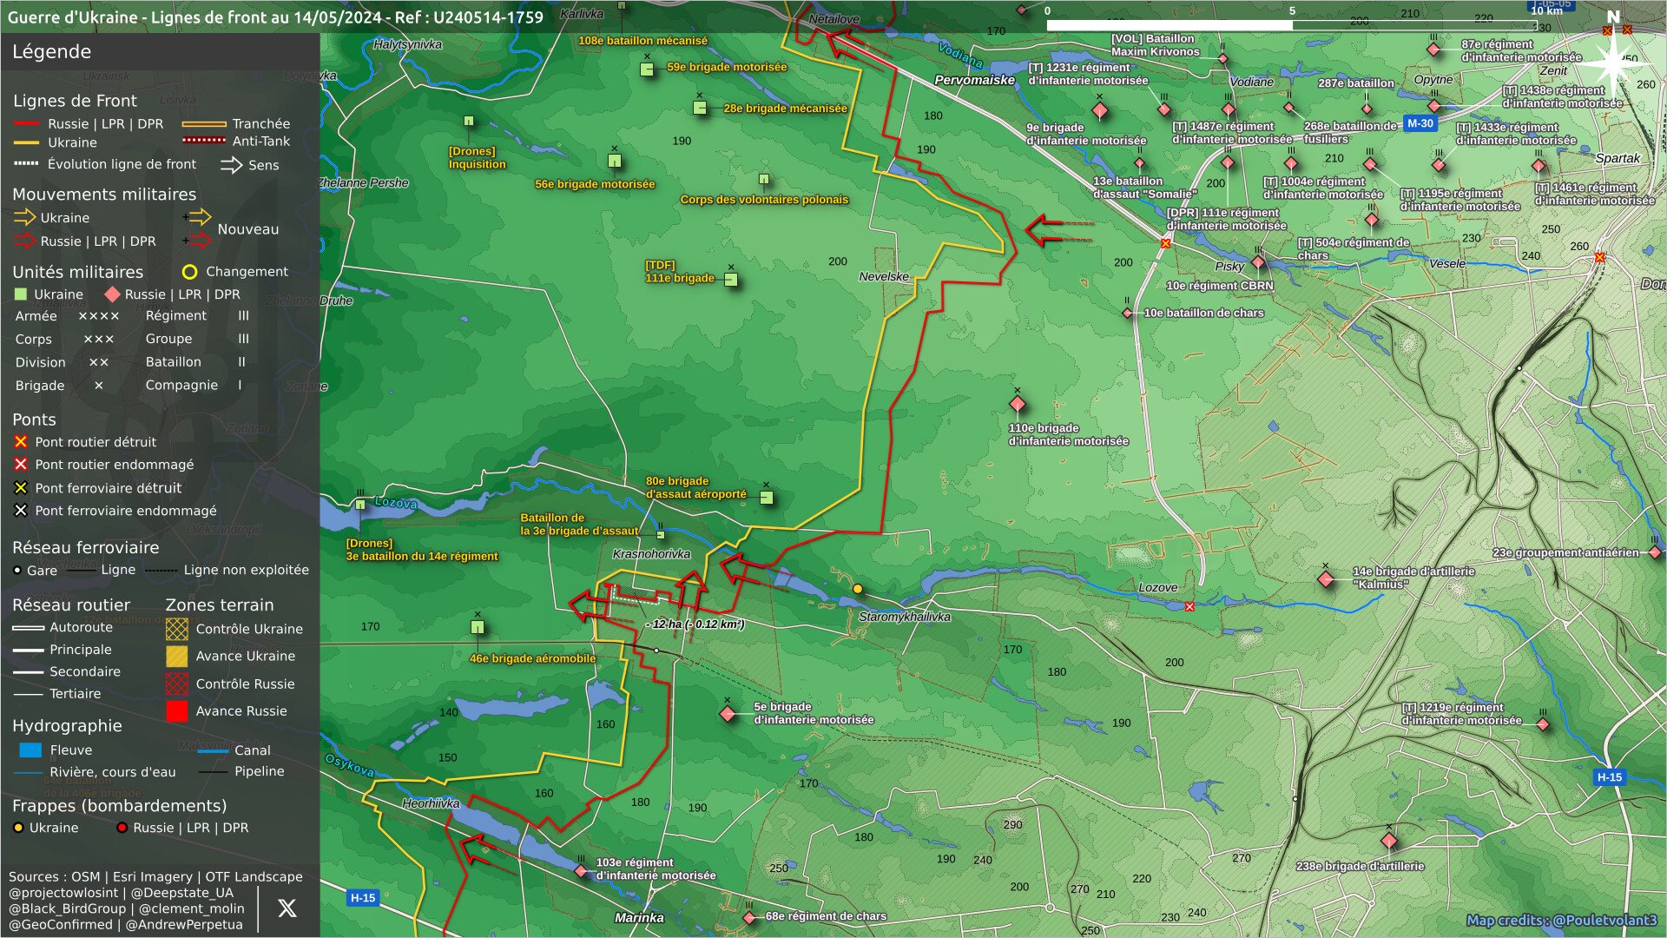Click the Krasnohorivka town label
The width and height of the screenshot is (1667, 938).
click(651, 554)
